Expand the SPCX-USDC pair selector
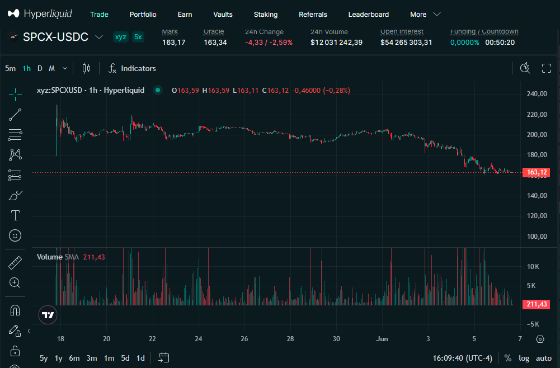Screen dimensions: 560x368 [99, 37]
